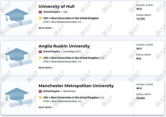Open the University of Hull title link
Screen dimensions: 166x117
[x=56, y=7]
